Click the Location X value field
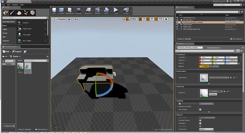The image size is (245, 133). point(206,57)
